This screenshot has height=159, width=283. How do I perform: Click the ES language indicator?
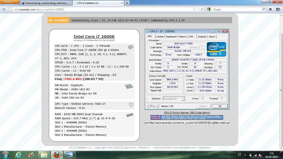pos(239,154)
